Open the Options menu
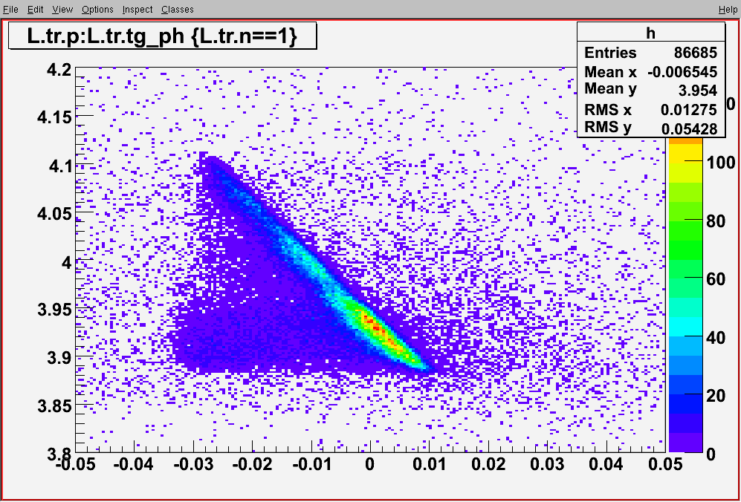This screenshot has width=741, height=502. pos(97,10)
